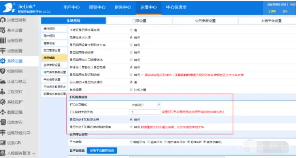This screenshot has width=298, height=158.
Task: Uncheck the 标准API platform checkbox
Action: tap(189, 142)
